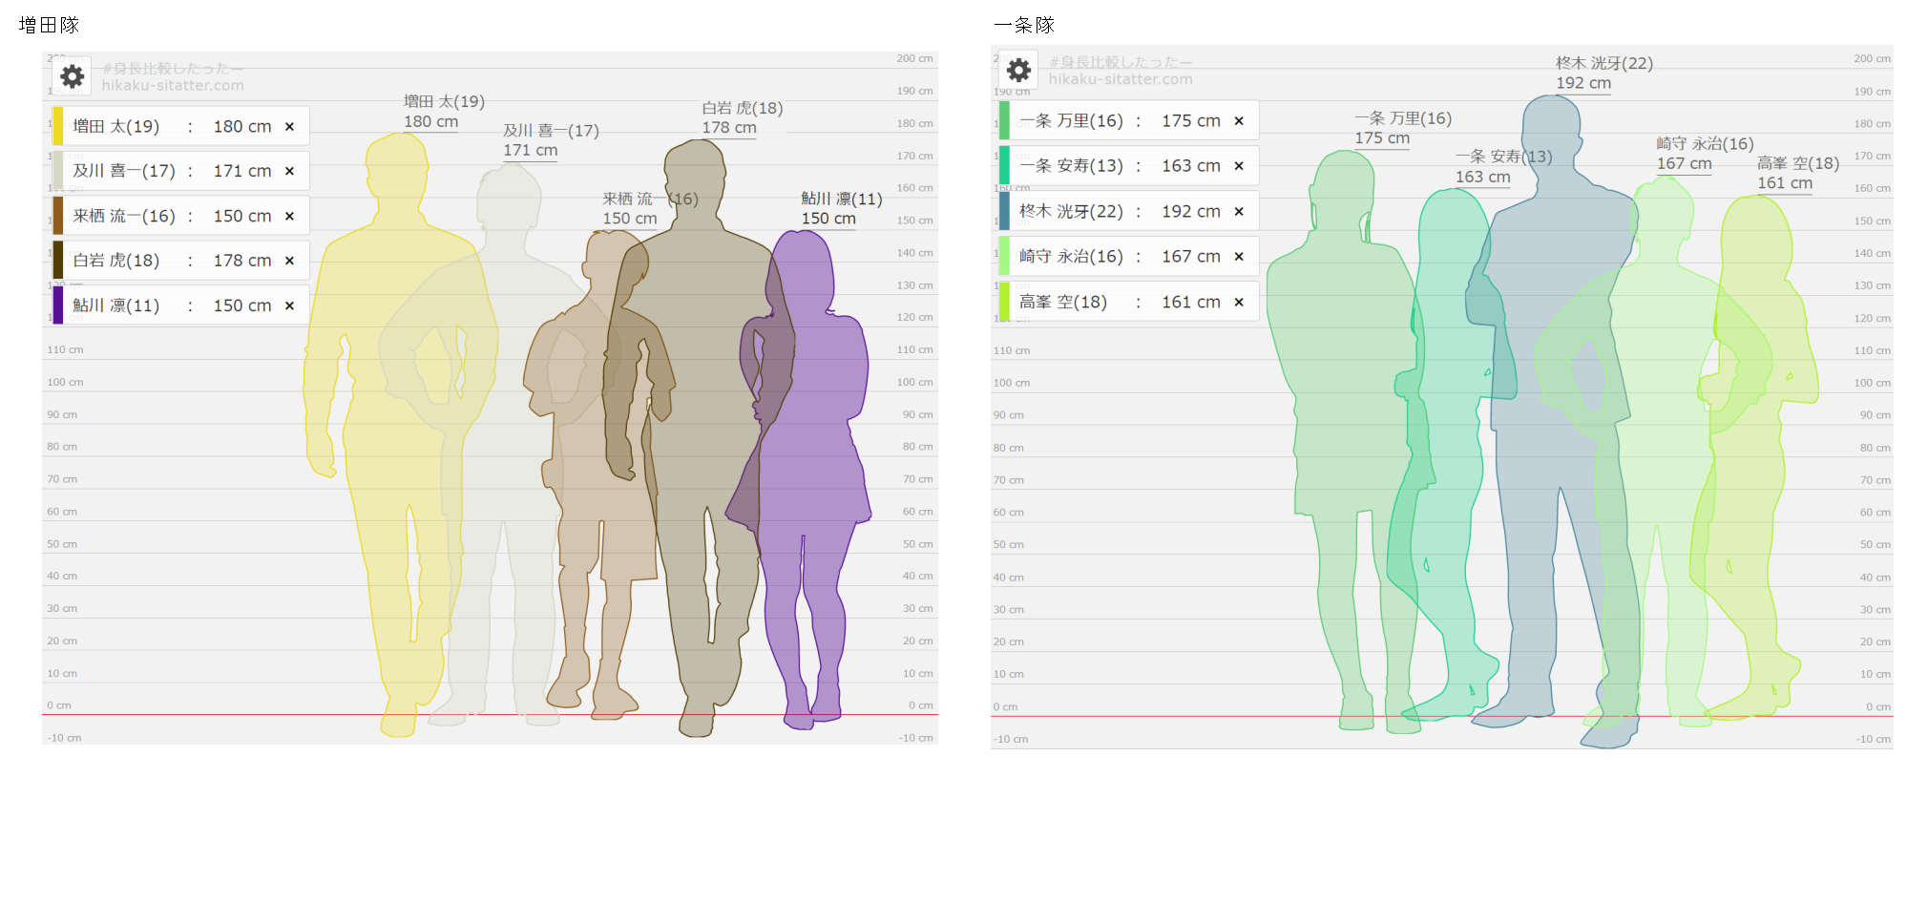Screen dimensions: 1907x904
Task: Remove 一条 万里(16) using the × icon
Action: (1239, 121)
